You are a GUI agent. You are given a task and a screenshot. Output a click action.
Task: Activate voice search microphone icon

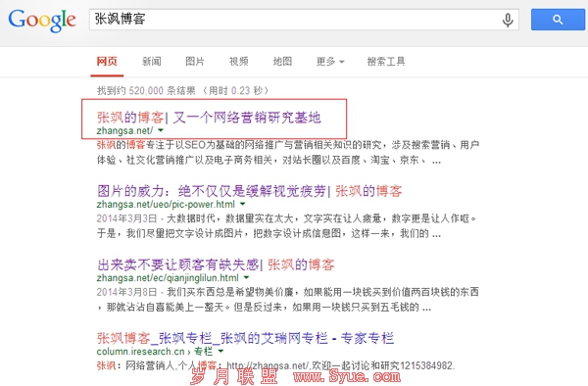[x=508, y=20]
